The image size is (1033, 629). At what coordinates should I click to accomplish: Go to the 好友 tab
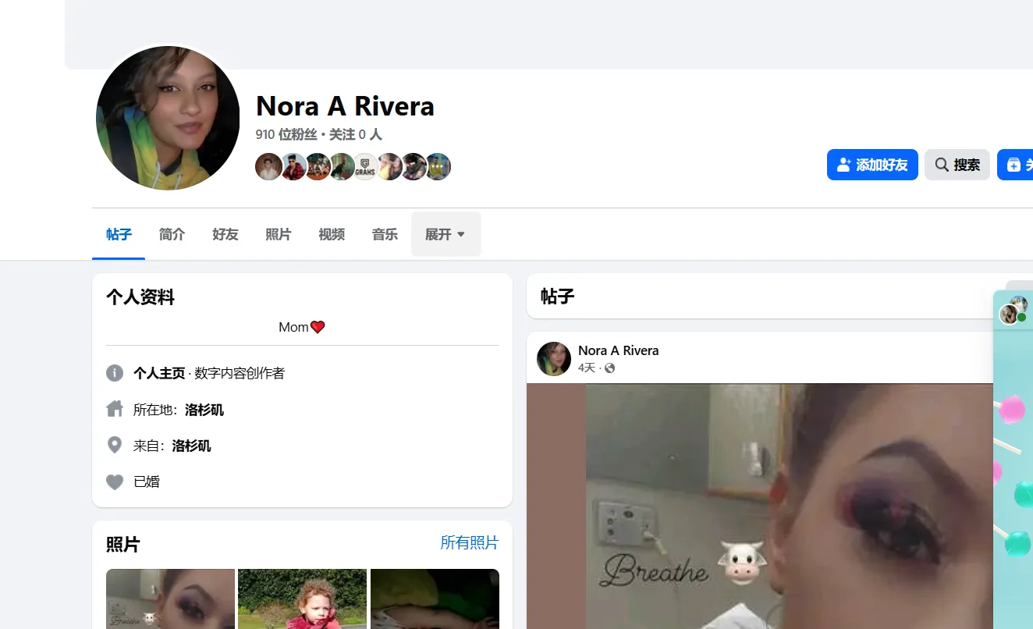click(225, 234)
